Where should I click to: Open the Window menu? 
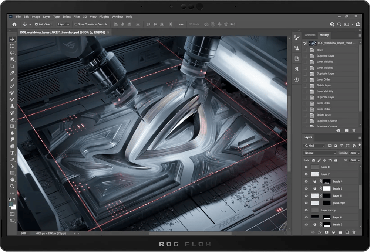coord(117,17)
